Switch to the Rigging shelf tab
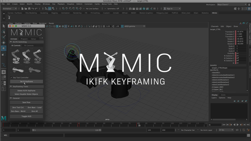The height and width of the screenshot is (141, 251). (54, 13)
